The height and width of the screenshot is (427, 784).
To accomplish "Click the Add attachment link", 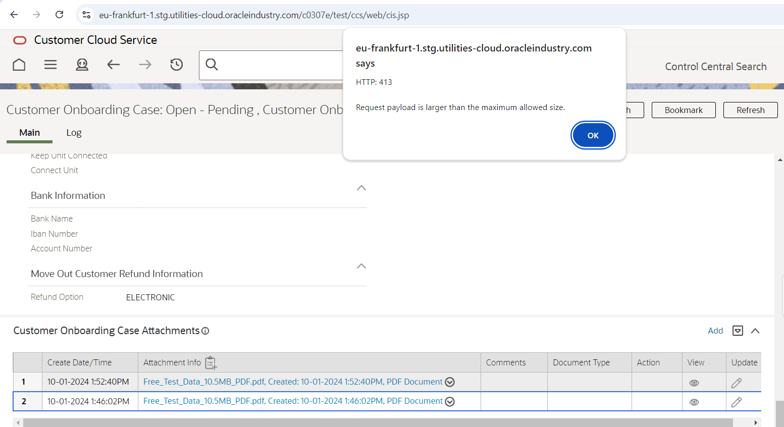I will pos(715,331).
